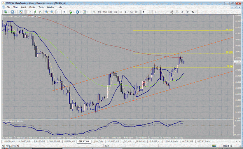Screen dimensions: 243x149
Task: Select the M30 timeframe button
Action: tap(110, 12)
